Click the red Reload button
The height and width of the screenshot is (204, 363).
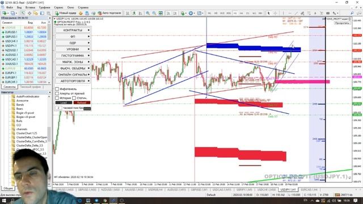pyautogui.click(x=82, y=103)
